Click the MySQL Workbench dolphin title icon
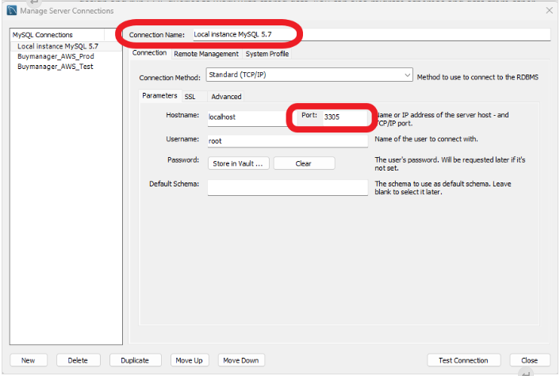This screenshot has height=376, width=560. click(11, 10)
